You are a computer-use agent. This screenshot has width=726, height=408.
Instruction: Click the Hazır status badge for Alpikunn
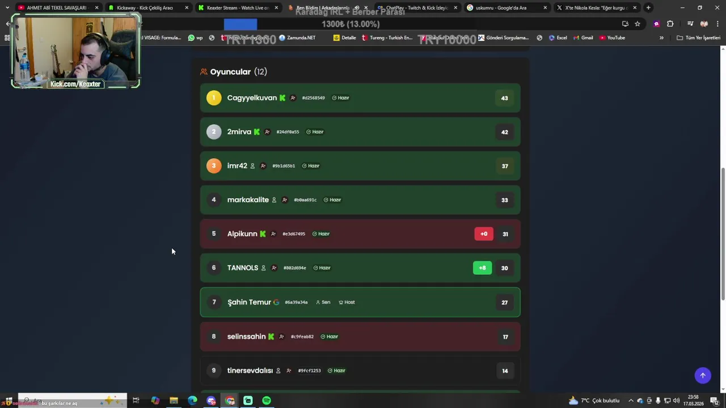[321, 234]
